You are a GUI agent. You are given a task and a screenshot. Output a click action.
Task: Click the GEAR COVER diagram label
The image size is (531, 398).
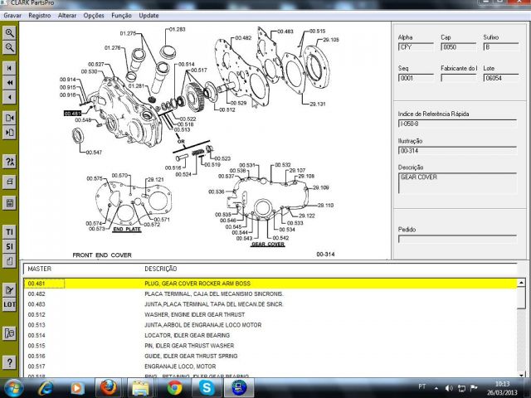[x=268, y=244]
